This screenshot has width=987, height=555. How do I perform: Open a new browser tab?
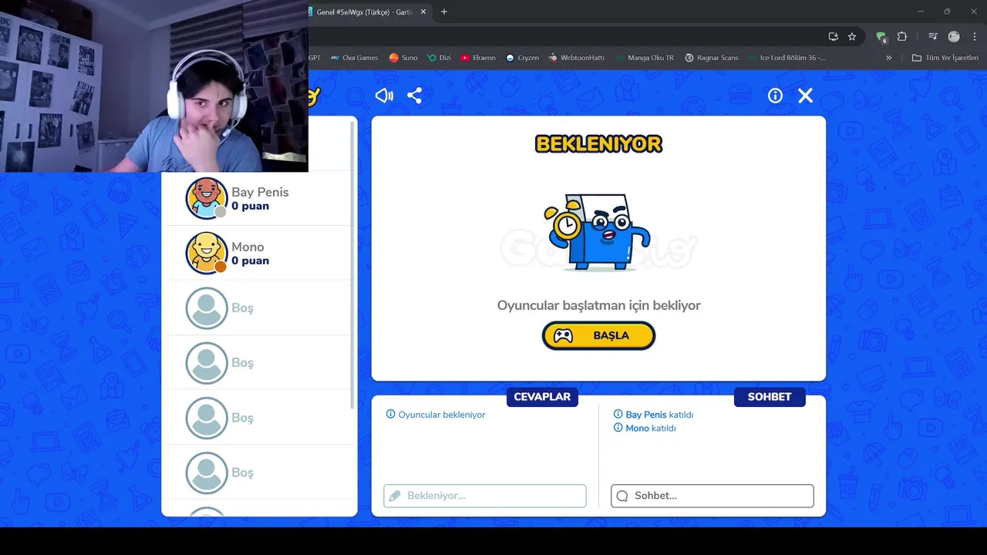click(x=443, y=12)
